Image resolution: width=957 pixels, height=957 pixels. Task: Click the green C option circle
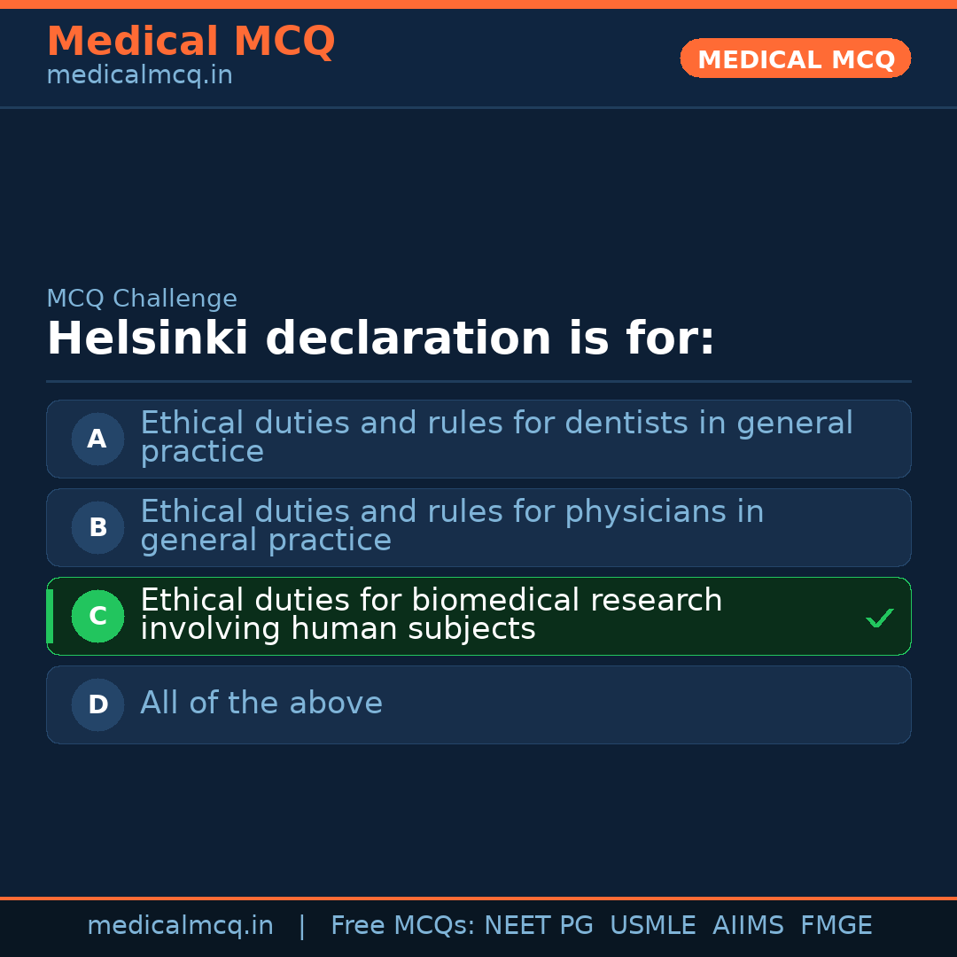[97, 616]
